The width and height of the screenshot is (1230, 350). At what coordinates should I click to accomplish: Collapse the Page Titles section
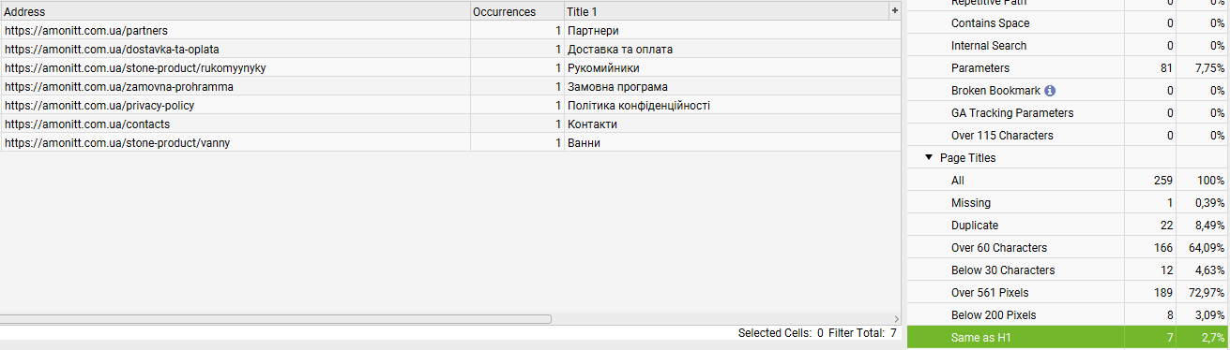coord(929,158)
